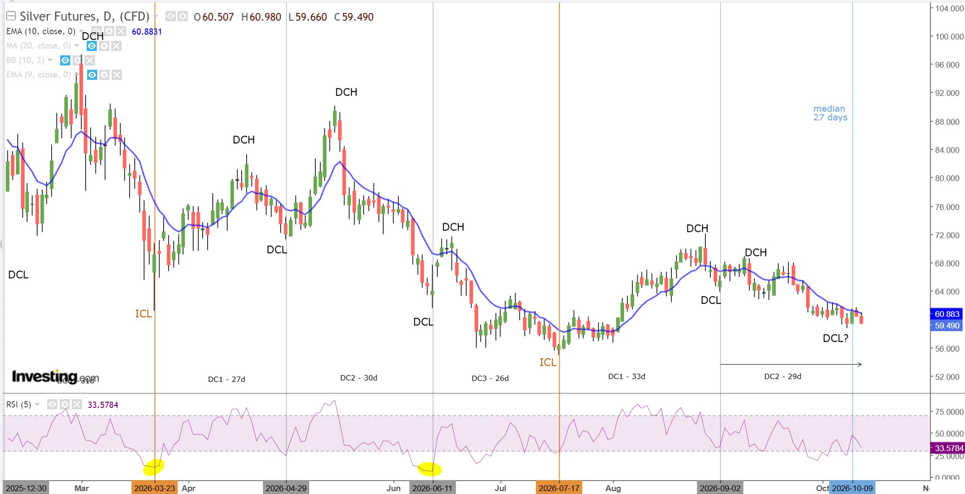This screenshot has width=965, height=494.
Task: Toggle visibility of Silver Futures main series
Action: click(170, 16)
